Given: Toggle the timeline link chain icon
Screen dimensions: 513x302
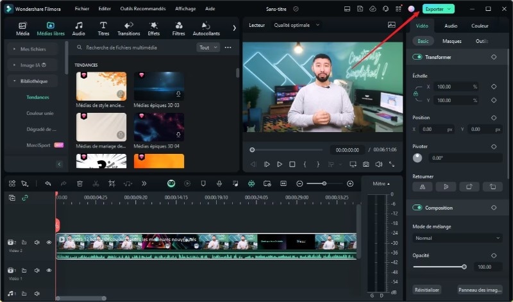Looking at the screenshot, I should pyautogui.click(x=25, y=197).
